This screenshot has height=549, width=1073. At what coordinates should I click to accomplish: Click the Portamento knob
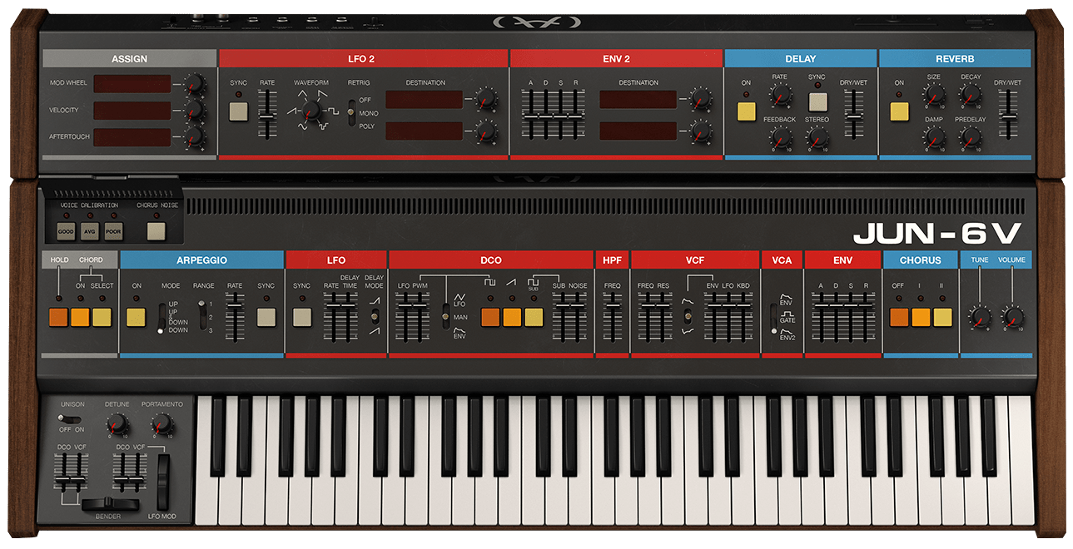161,426
